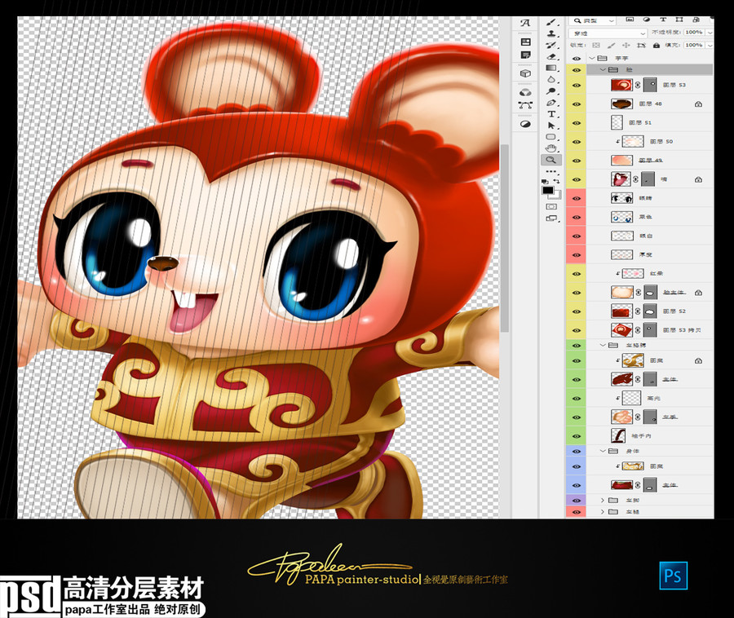Image resolution: width=734 pixels, height=618 pixels.
Task: Toggle visibility of 图层 52 layer
Action: click(577, 311)
